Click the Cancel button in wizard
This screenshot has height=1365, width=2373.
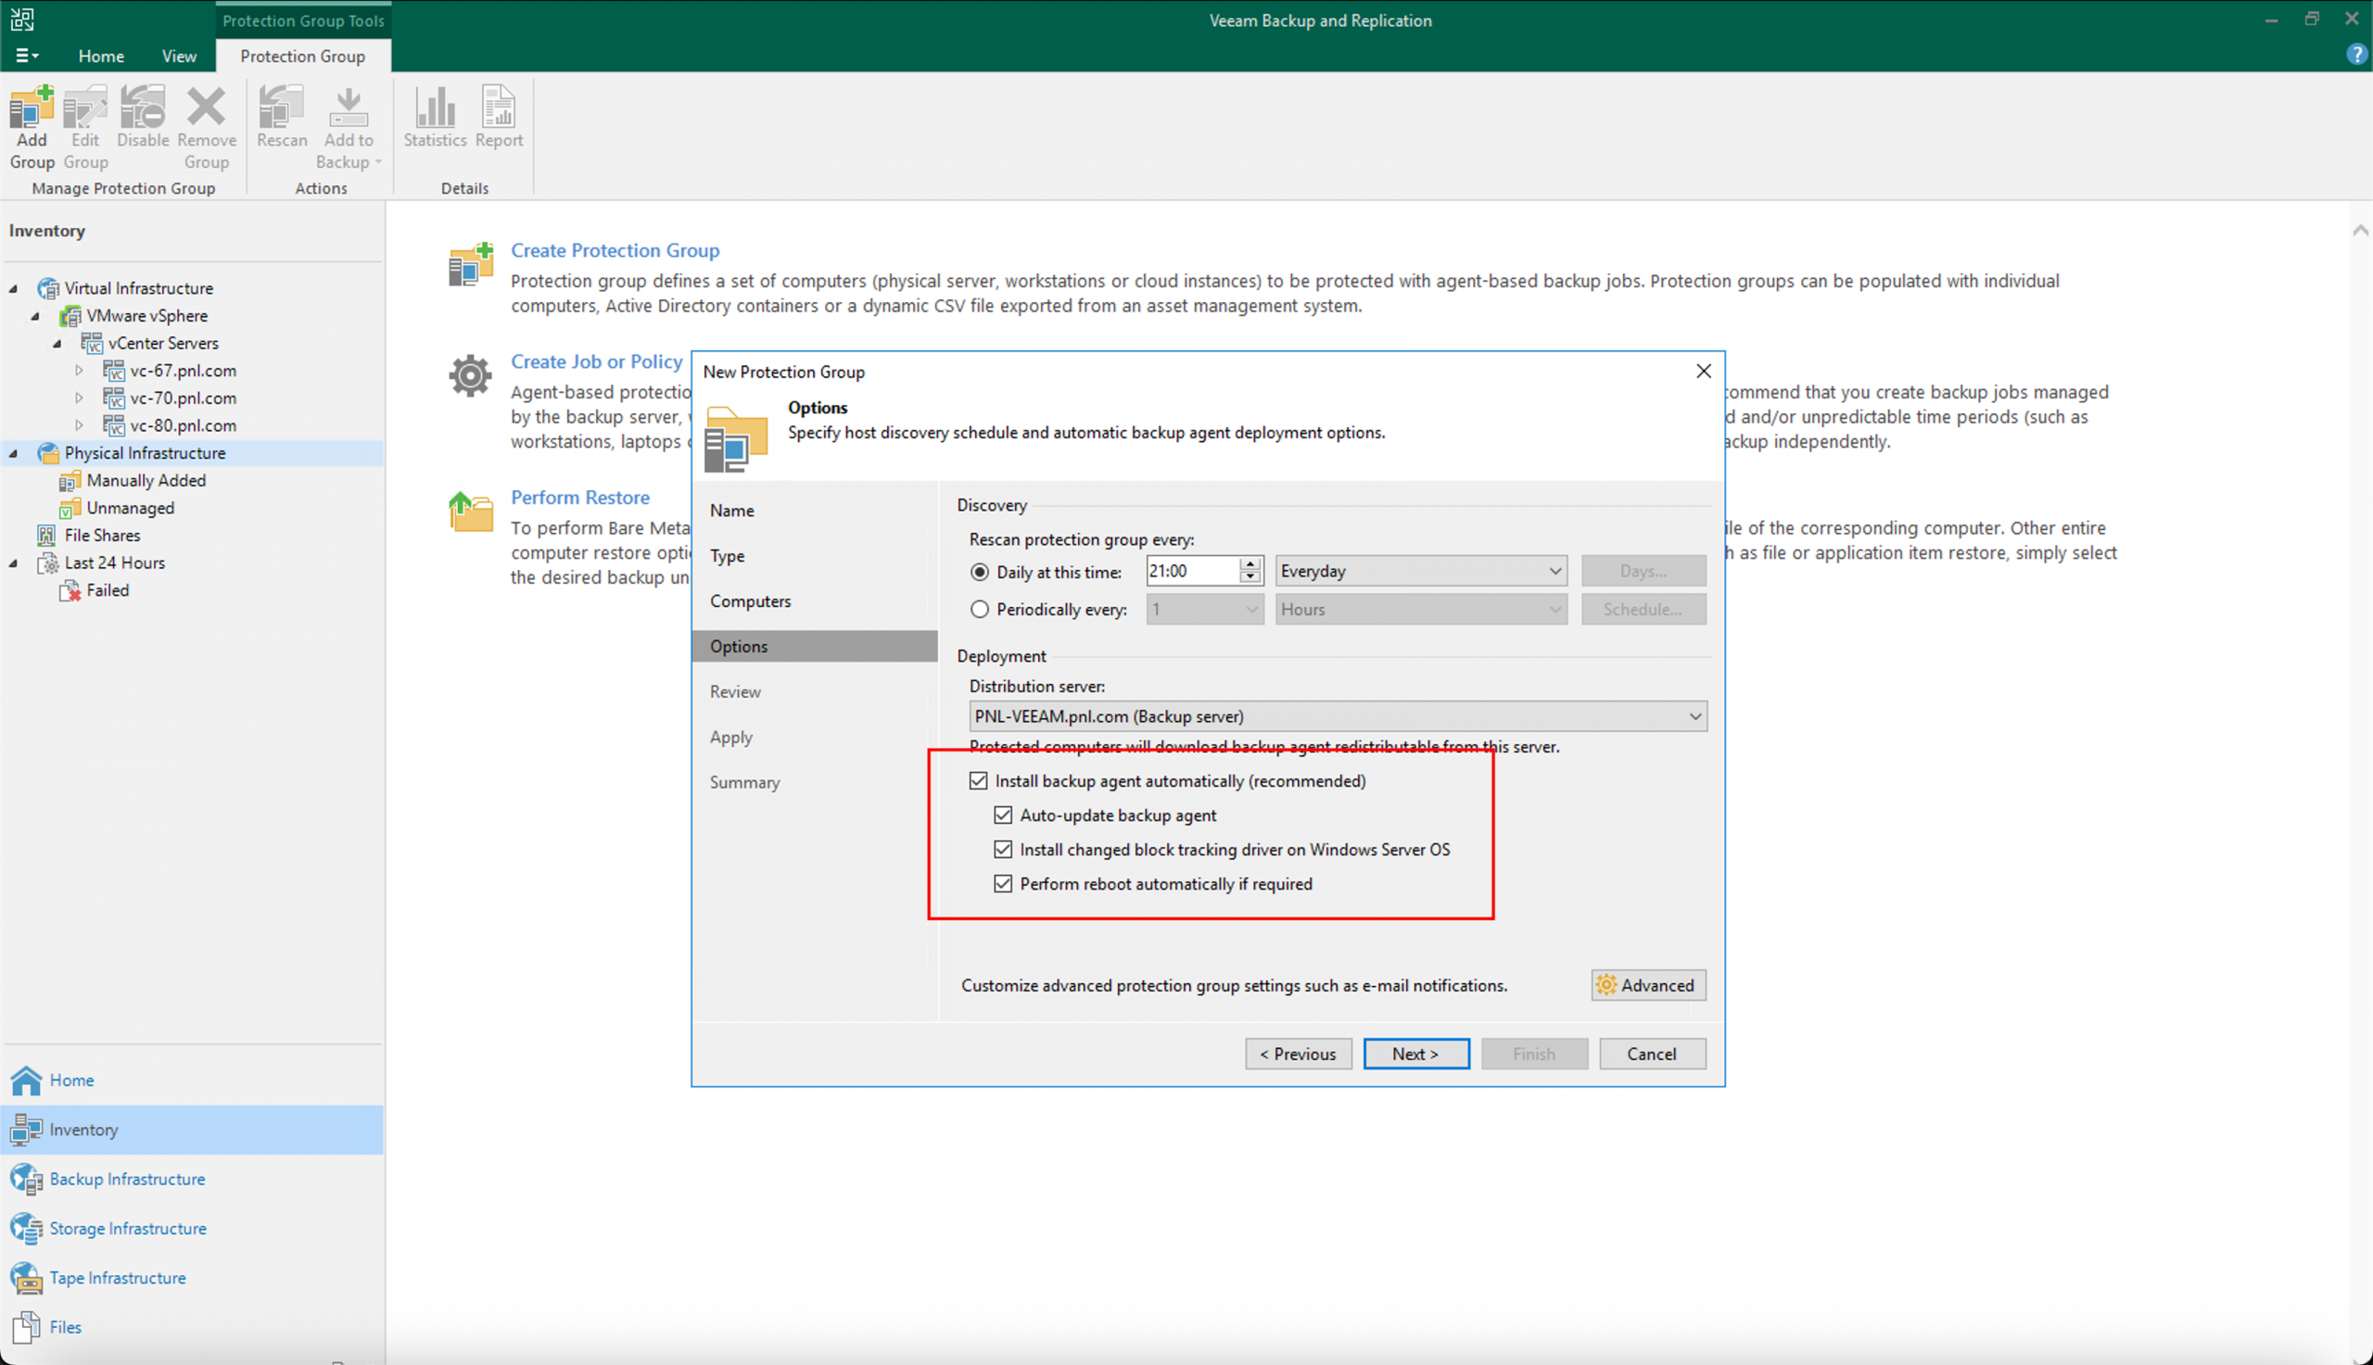point(1652,1054)
